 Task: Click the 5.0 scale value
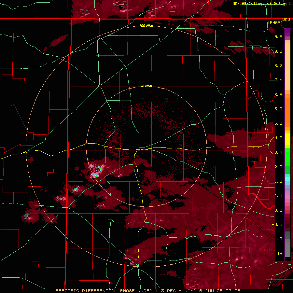[x=278, y=123]
